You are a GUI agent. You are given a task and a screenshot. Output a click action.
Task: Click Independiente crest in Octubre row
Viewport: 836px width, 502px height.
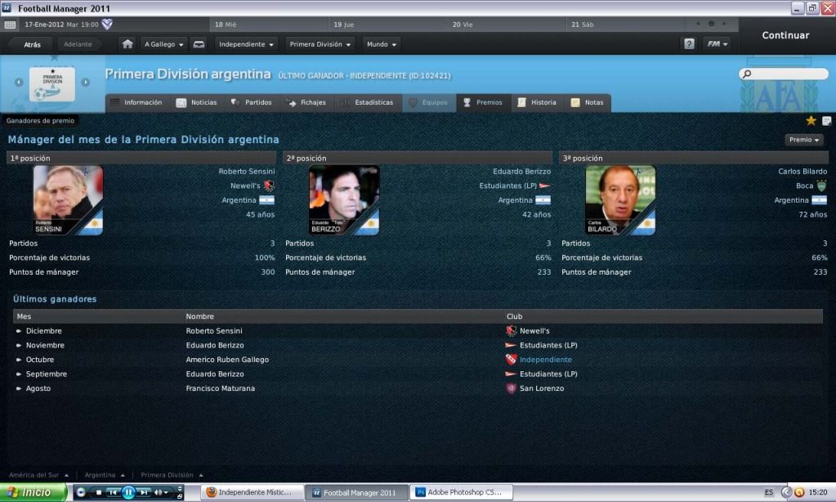(x=511, y=360)
